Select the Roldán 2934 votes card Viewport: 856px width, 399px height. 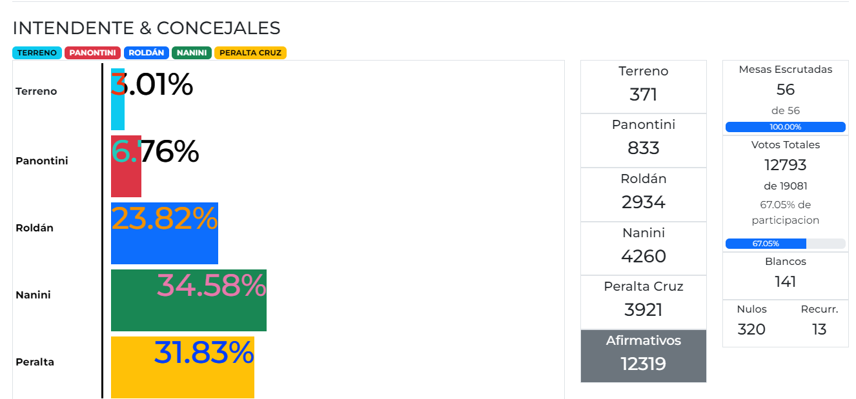click(644, 195)
